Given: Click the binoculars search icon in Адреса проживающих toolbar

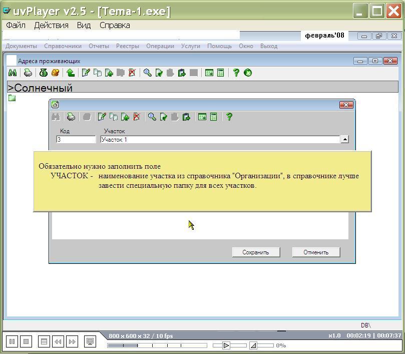Looking at the screenshot, I should click(x=13, y=73).
